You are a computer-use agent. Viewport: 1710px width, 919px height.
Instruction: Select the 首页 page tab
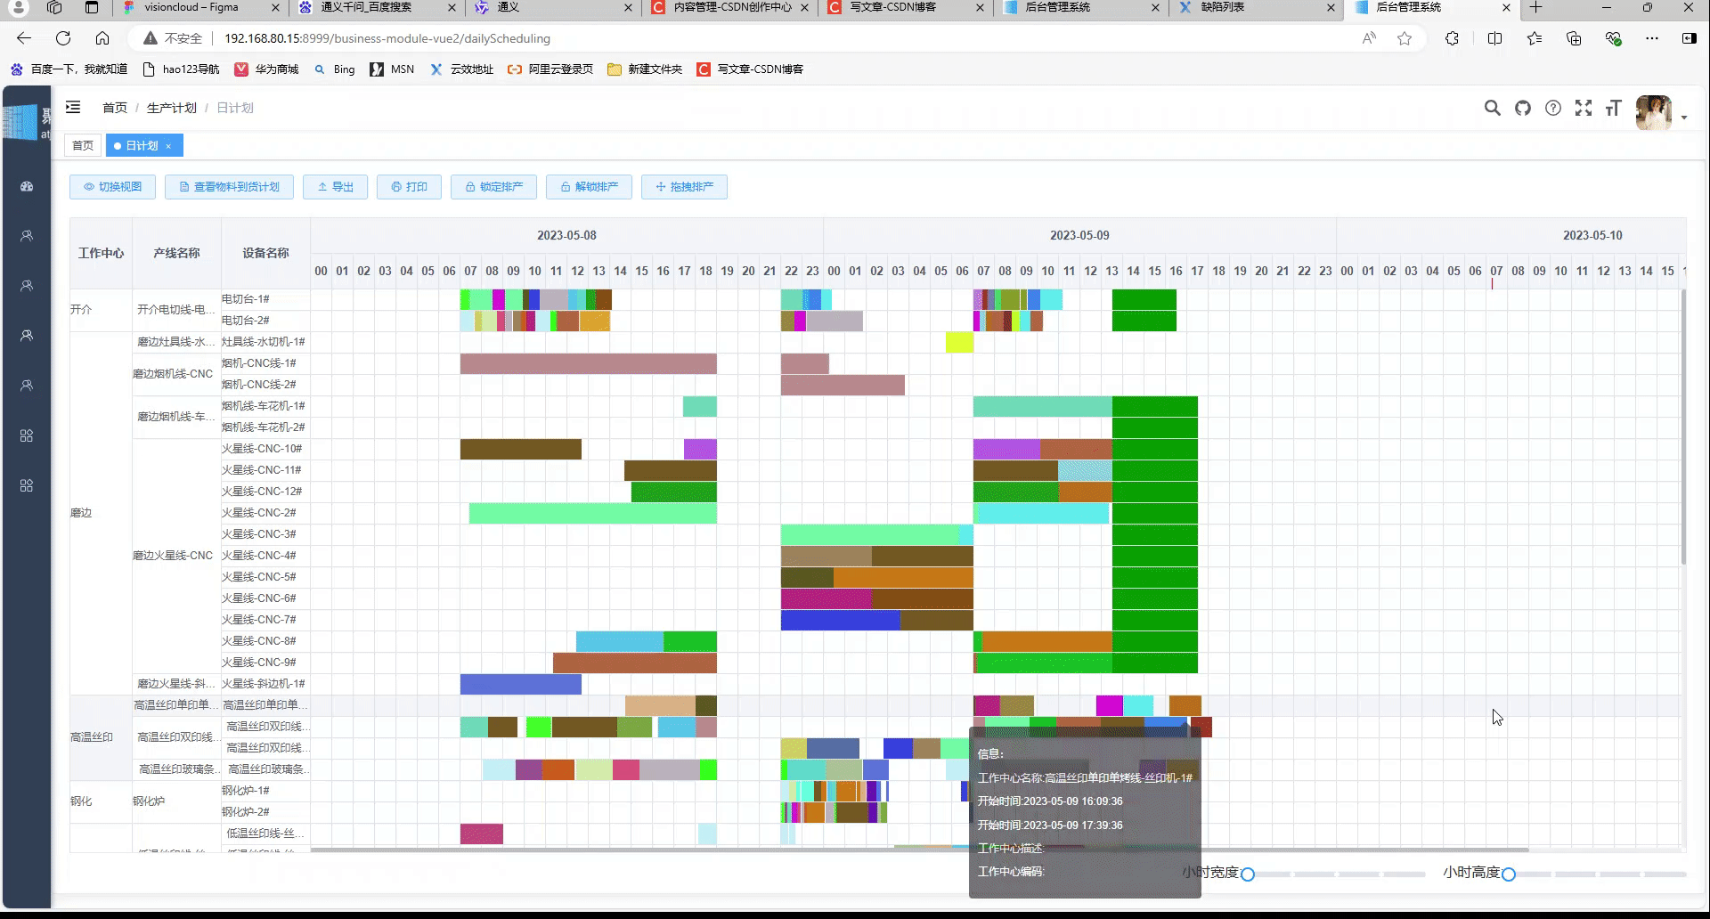[83, 146]
